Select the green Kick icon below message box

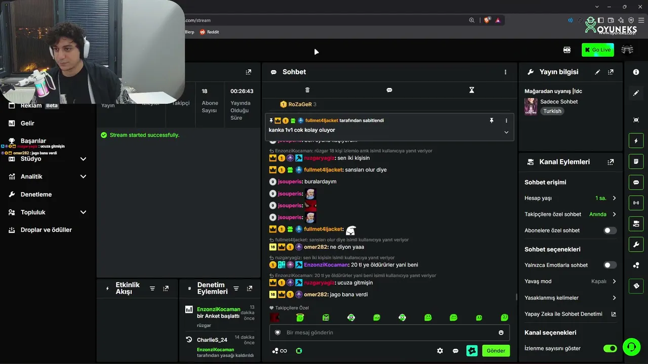click(x=299, y=351)
